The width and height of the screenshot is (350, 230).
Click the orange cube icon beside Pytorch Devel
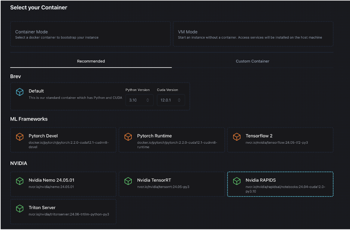pos(20,137)
